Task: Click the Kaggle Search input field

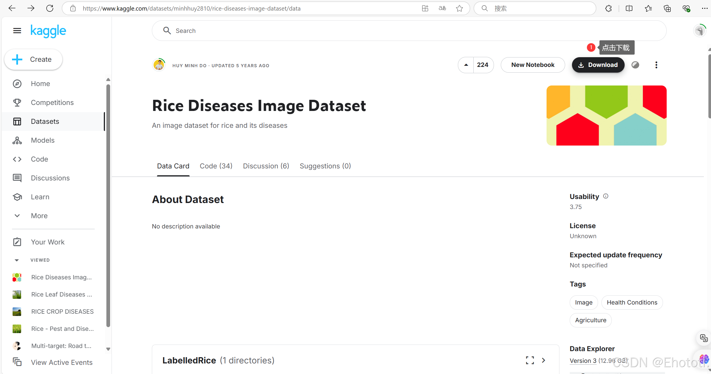Action: tap(409, 31)
